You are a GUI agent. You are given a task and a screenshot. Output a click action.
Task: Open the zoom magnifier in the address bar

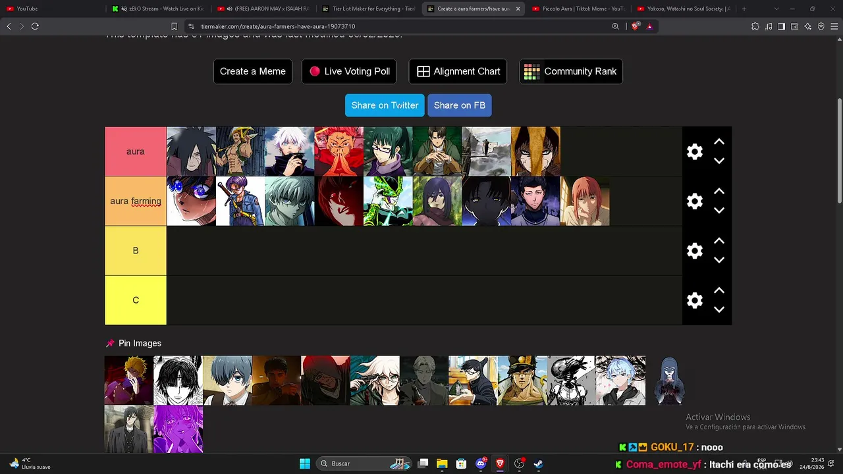pos(616,26)
